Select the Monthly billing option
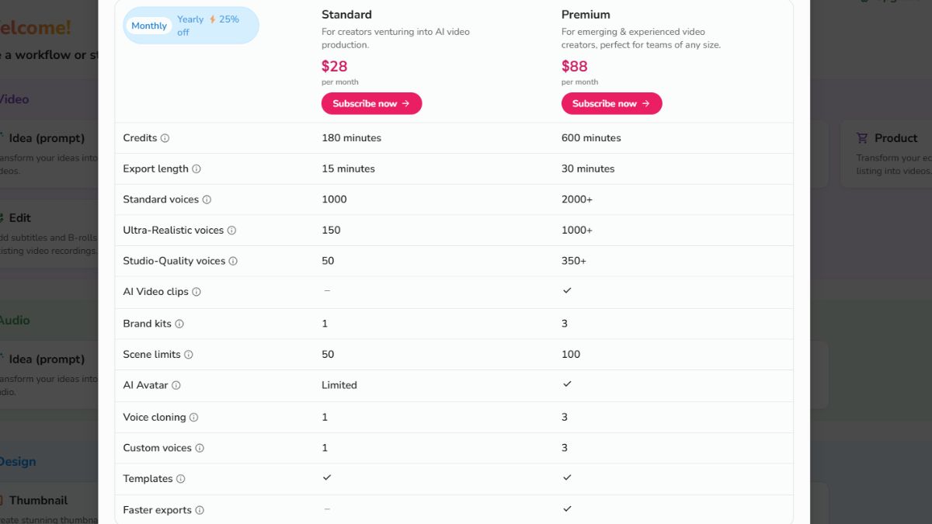Viewport: 932px width, 524px height. (x=149, y=26)
